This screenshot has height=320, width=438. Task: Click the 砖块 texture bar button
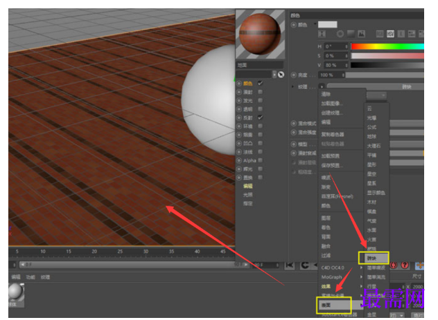click(376, 86)
